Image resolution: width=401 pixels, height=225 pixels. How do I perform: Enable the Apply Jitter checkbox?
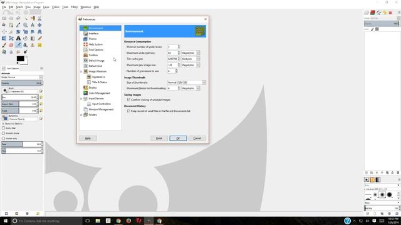click(3, 128)
